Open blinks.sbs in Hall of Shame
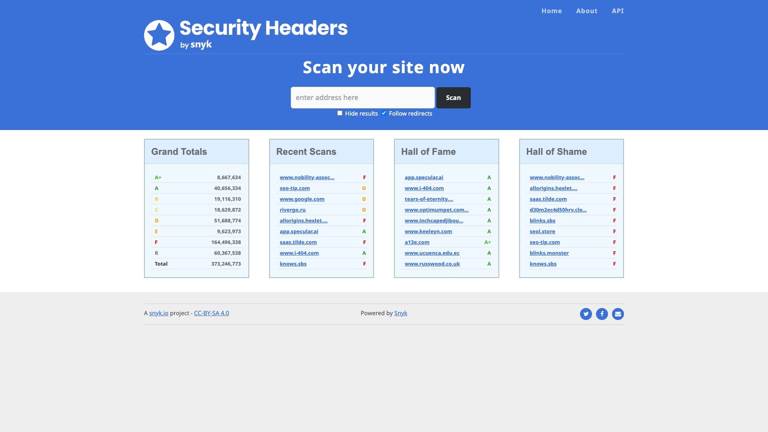The height and width of the screenshot is (432, 768). coord(542,220)
